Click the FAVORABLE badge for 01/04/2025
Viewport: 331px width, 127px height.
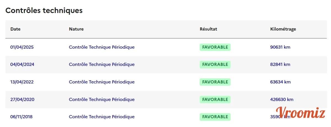pos(215,47)
